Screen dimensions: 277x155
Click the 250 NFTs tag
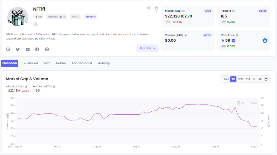coord(90,17)
